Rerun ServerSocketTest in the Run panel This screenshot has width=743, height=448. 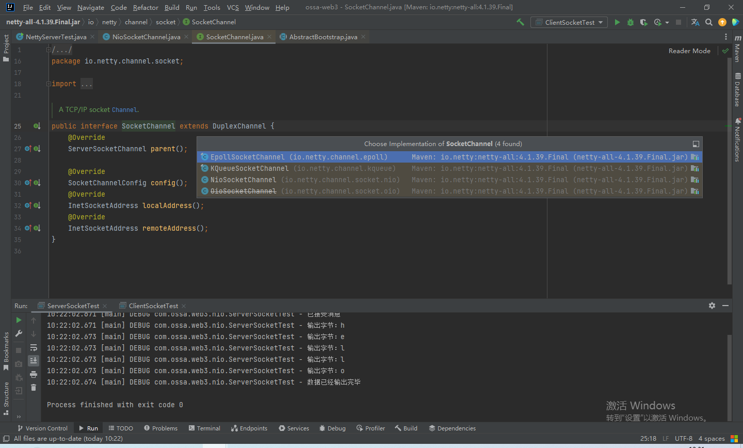tap(19, 320)
